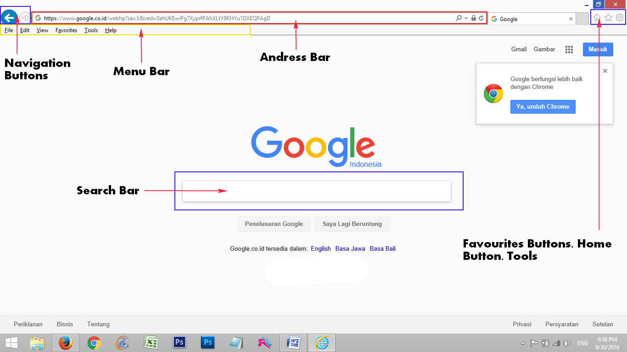This screenshot has height=352, width=627.
Task: Refresh the page with the reload icon
Action: 481,18
